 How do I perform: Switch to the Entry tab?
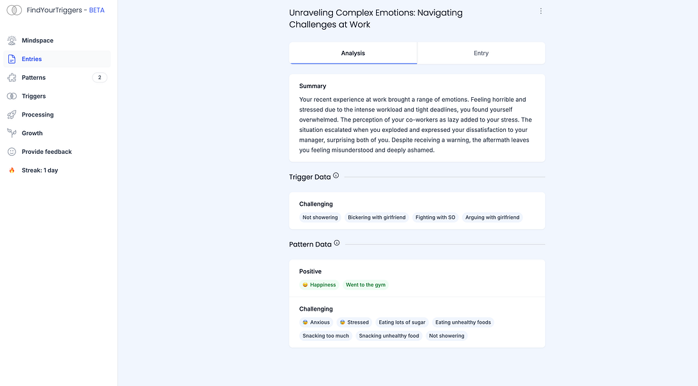pyautogui.click(x=481, y=53)
